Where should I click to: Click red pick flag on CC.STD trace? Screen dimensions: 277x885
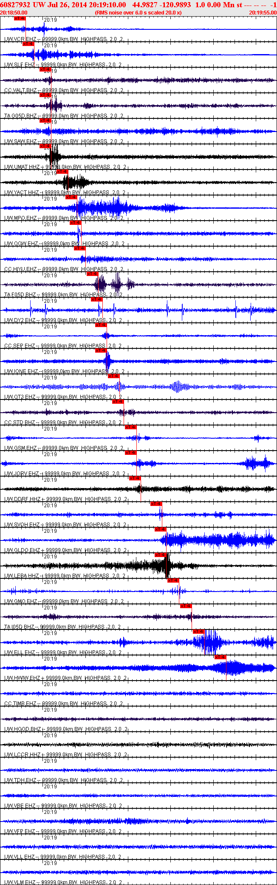click(118, 402)
